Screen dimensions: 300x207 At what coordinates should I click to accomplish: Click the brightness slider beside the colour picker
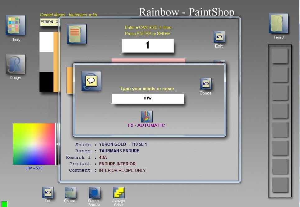[57, 144]
